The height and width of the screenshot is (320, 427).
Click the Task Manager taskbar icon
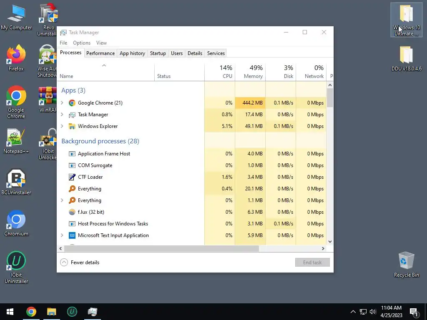pos(93,312)
